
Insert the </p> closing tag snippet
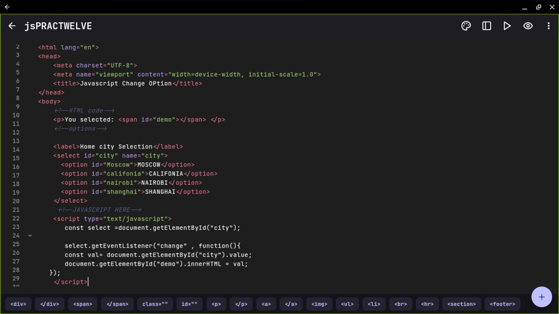click(x=241, y=304)
